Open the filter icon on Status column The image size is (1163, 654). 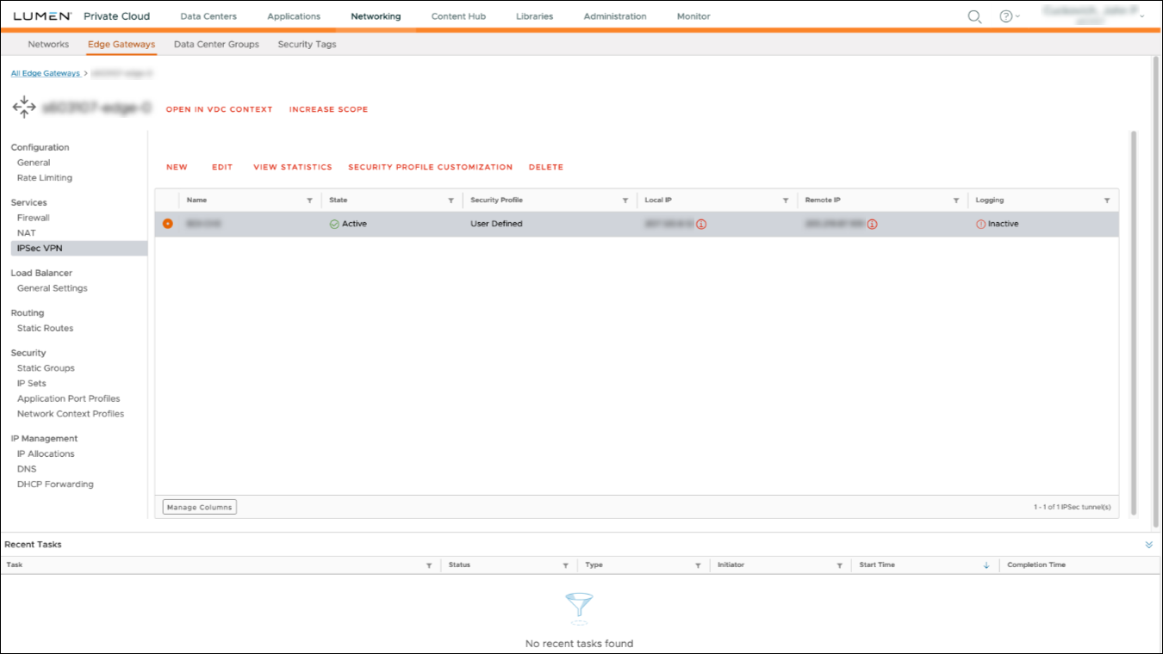point(565,565)
